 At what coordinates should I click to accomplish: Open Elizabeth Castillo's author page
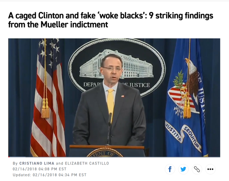point(87,163)
